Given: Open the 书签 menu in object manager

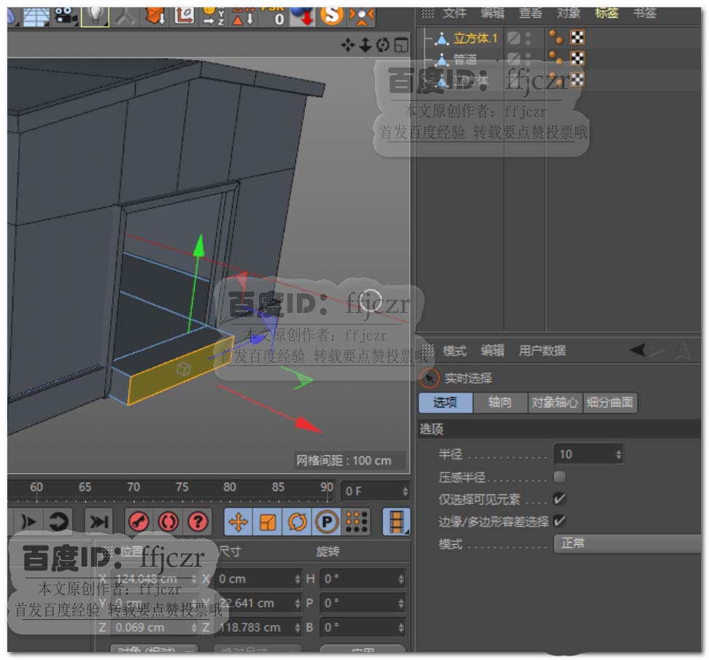Looking at the screenshot, I should point(644,14).
